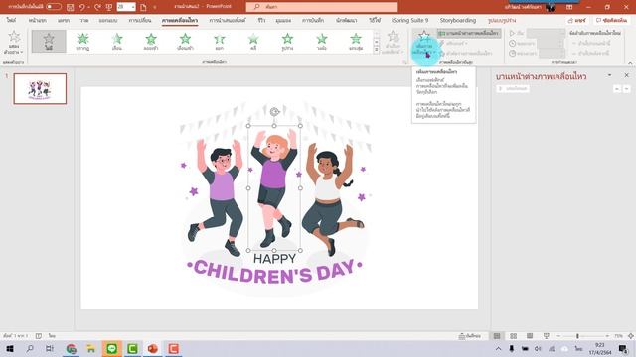Open the File (ไฟล์) tab
636x357 pixels.
click(x=11, y=20)
